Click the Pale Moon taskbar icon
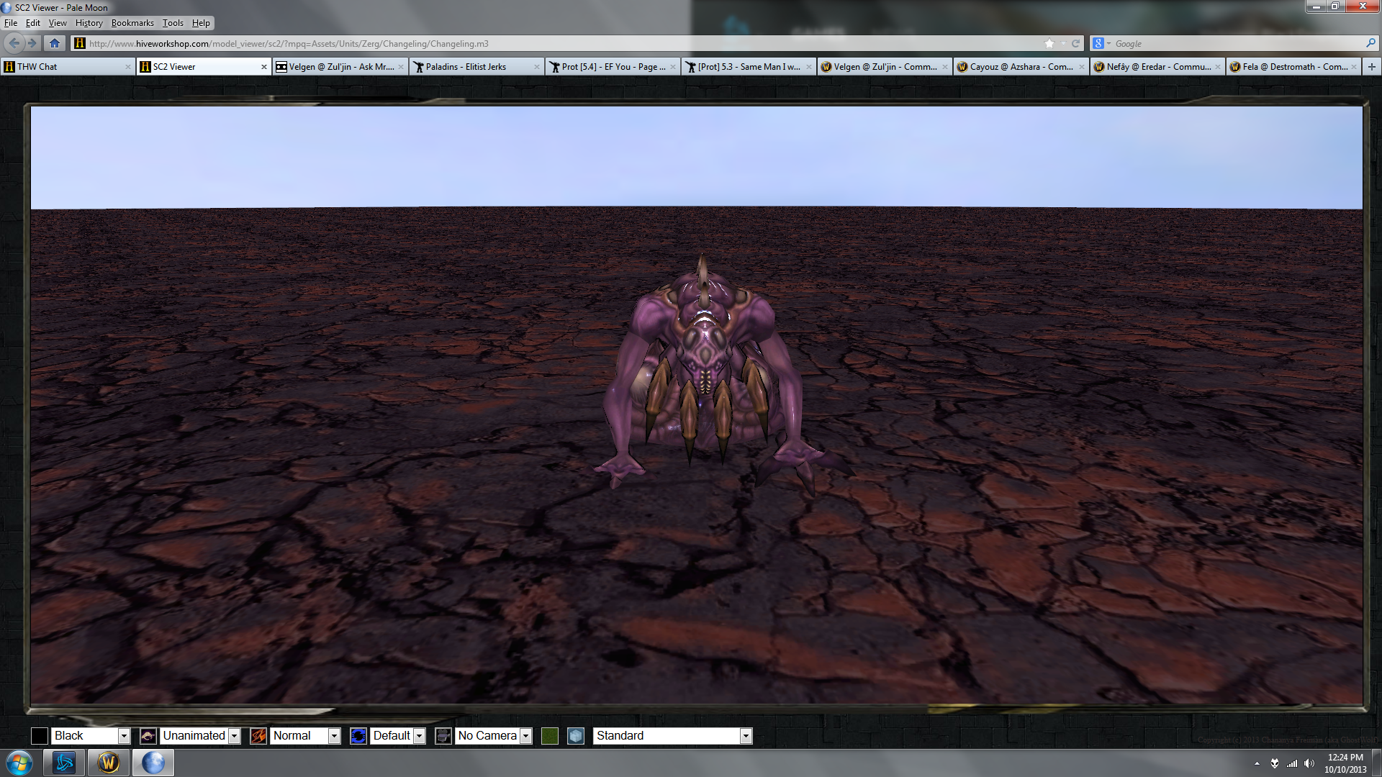 tap(153, 763)
